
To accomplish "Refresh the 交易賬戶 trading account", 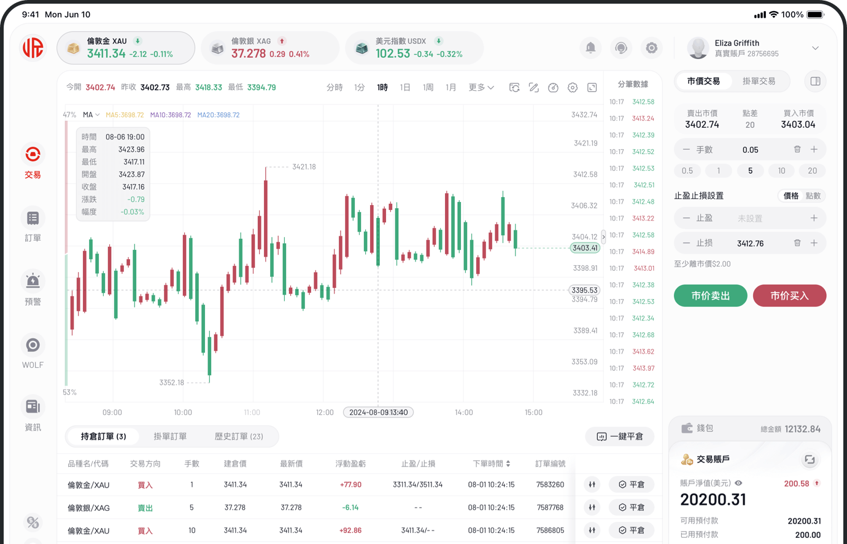I will [x=810, y=459].
